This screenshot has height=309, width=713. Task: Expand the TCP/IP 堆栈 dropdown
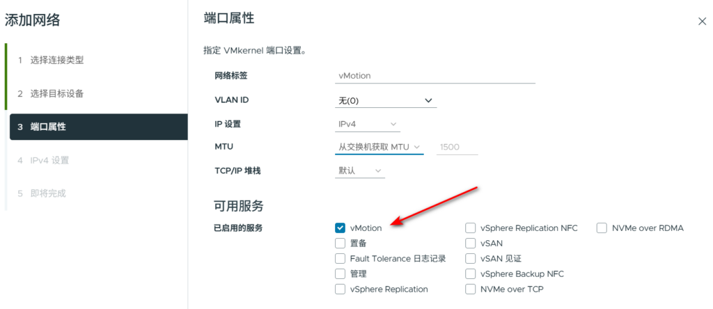click(359, 171)
